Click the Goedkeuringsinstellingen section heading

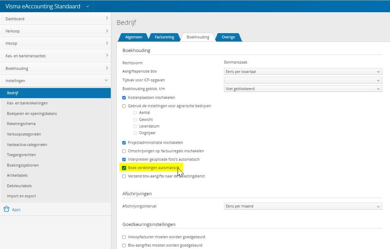click(x=149, y=224)
